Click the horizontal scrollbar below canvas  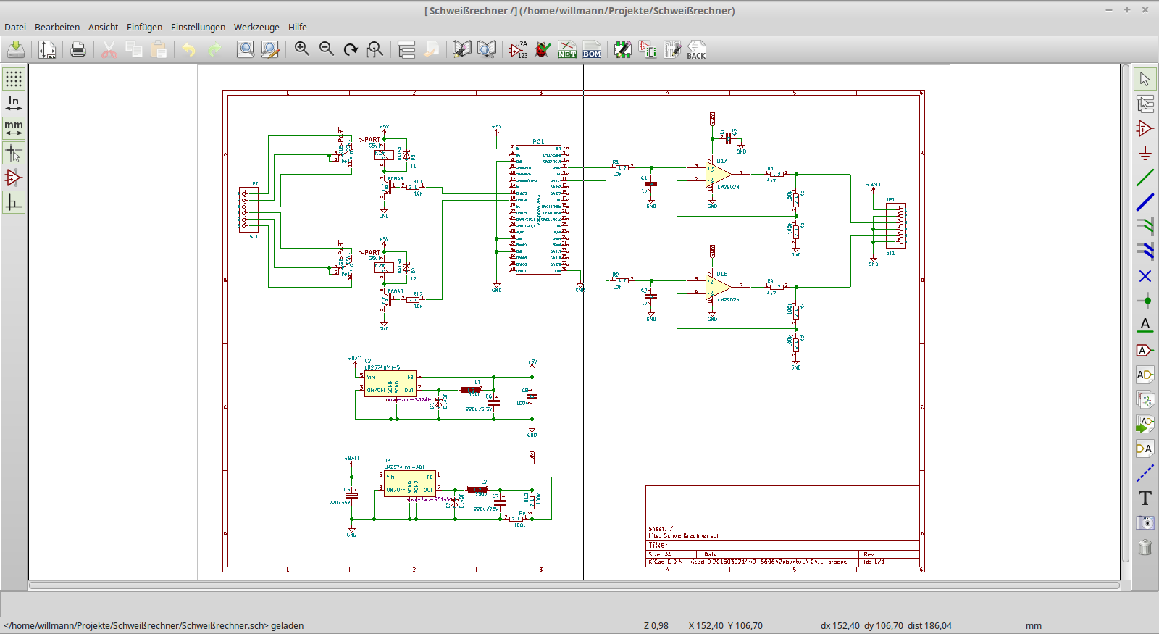point(574,585)
